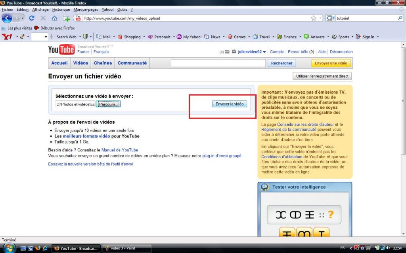Click Utiliser l'enregistrement direct button
Screen dimensions: 406x253
tap(322, 76)
